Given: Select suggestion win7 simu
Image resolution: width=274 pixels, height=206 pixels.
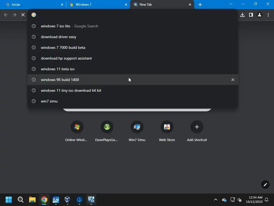Looking at the screenshot, I should point(133,101).
